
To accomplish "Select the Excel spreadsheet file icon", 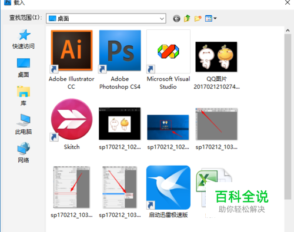I will (213, 188).
